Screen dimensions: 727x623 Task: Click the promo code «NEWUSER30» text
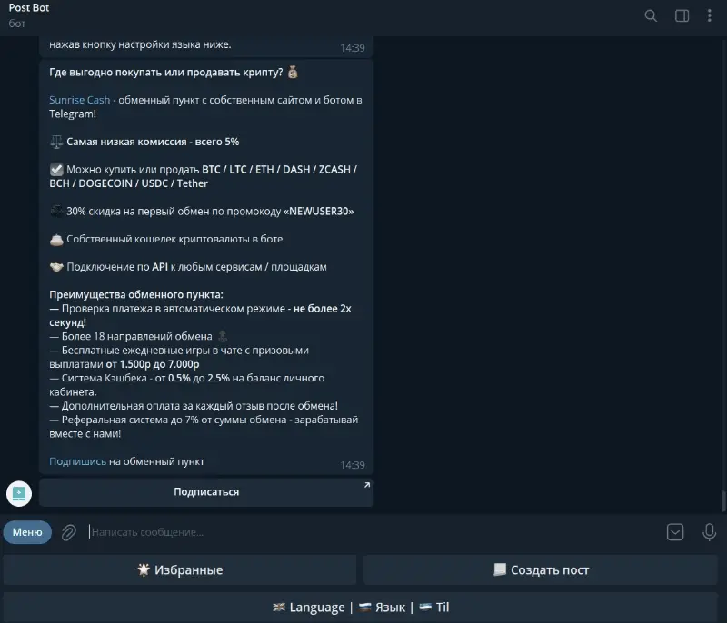pos(319,212)
